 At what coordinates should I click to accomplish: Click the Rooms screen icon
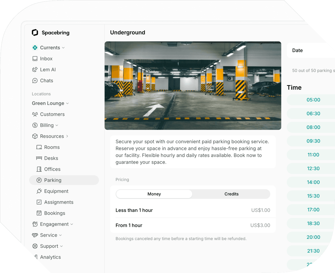[39, 147]
